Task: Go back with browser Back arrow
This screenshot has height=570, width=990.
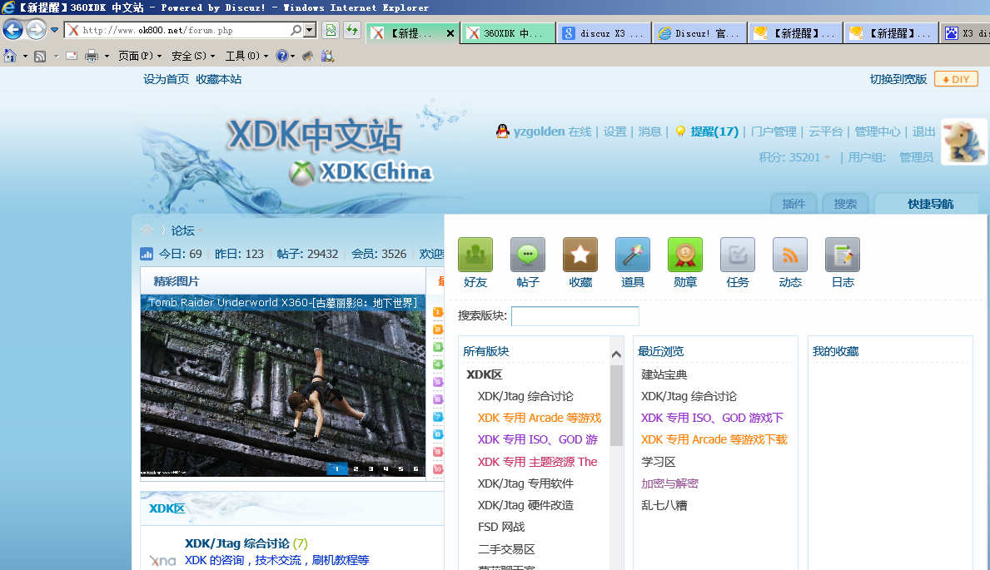Action: tap(12, 30)
